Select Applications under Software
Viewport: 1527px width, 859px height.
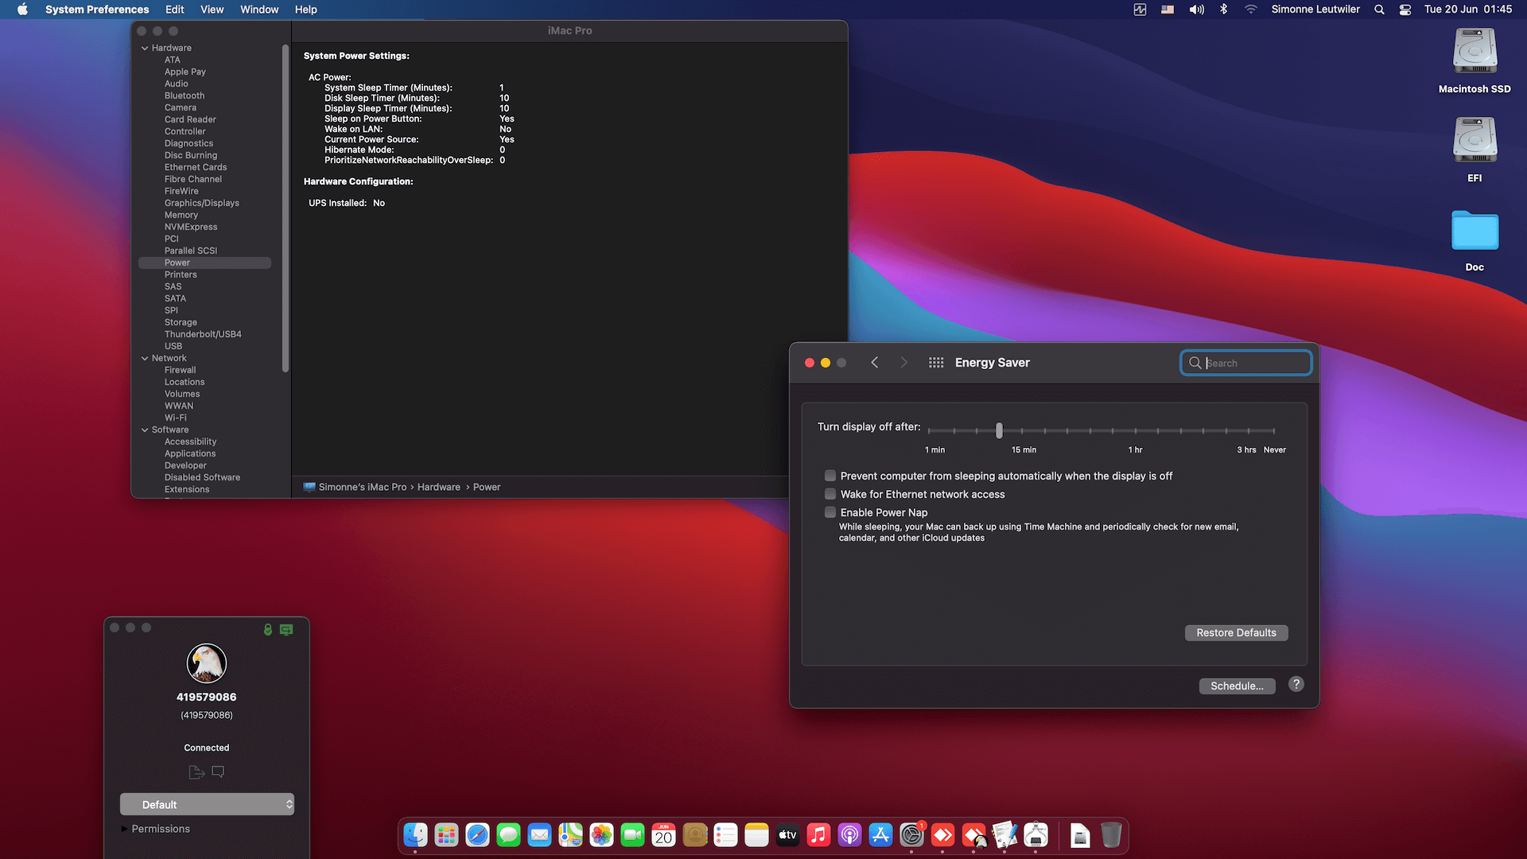tap(190, 453)
